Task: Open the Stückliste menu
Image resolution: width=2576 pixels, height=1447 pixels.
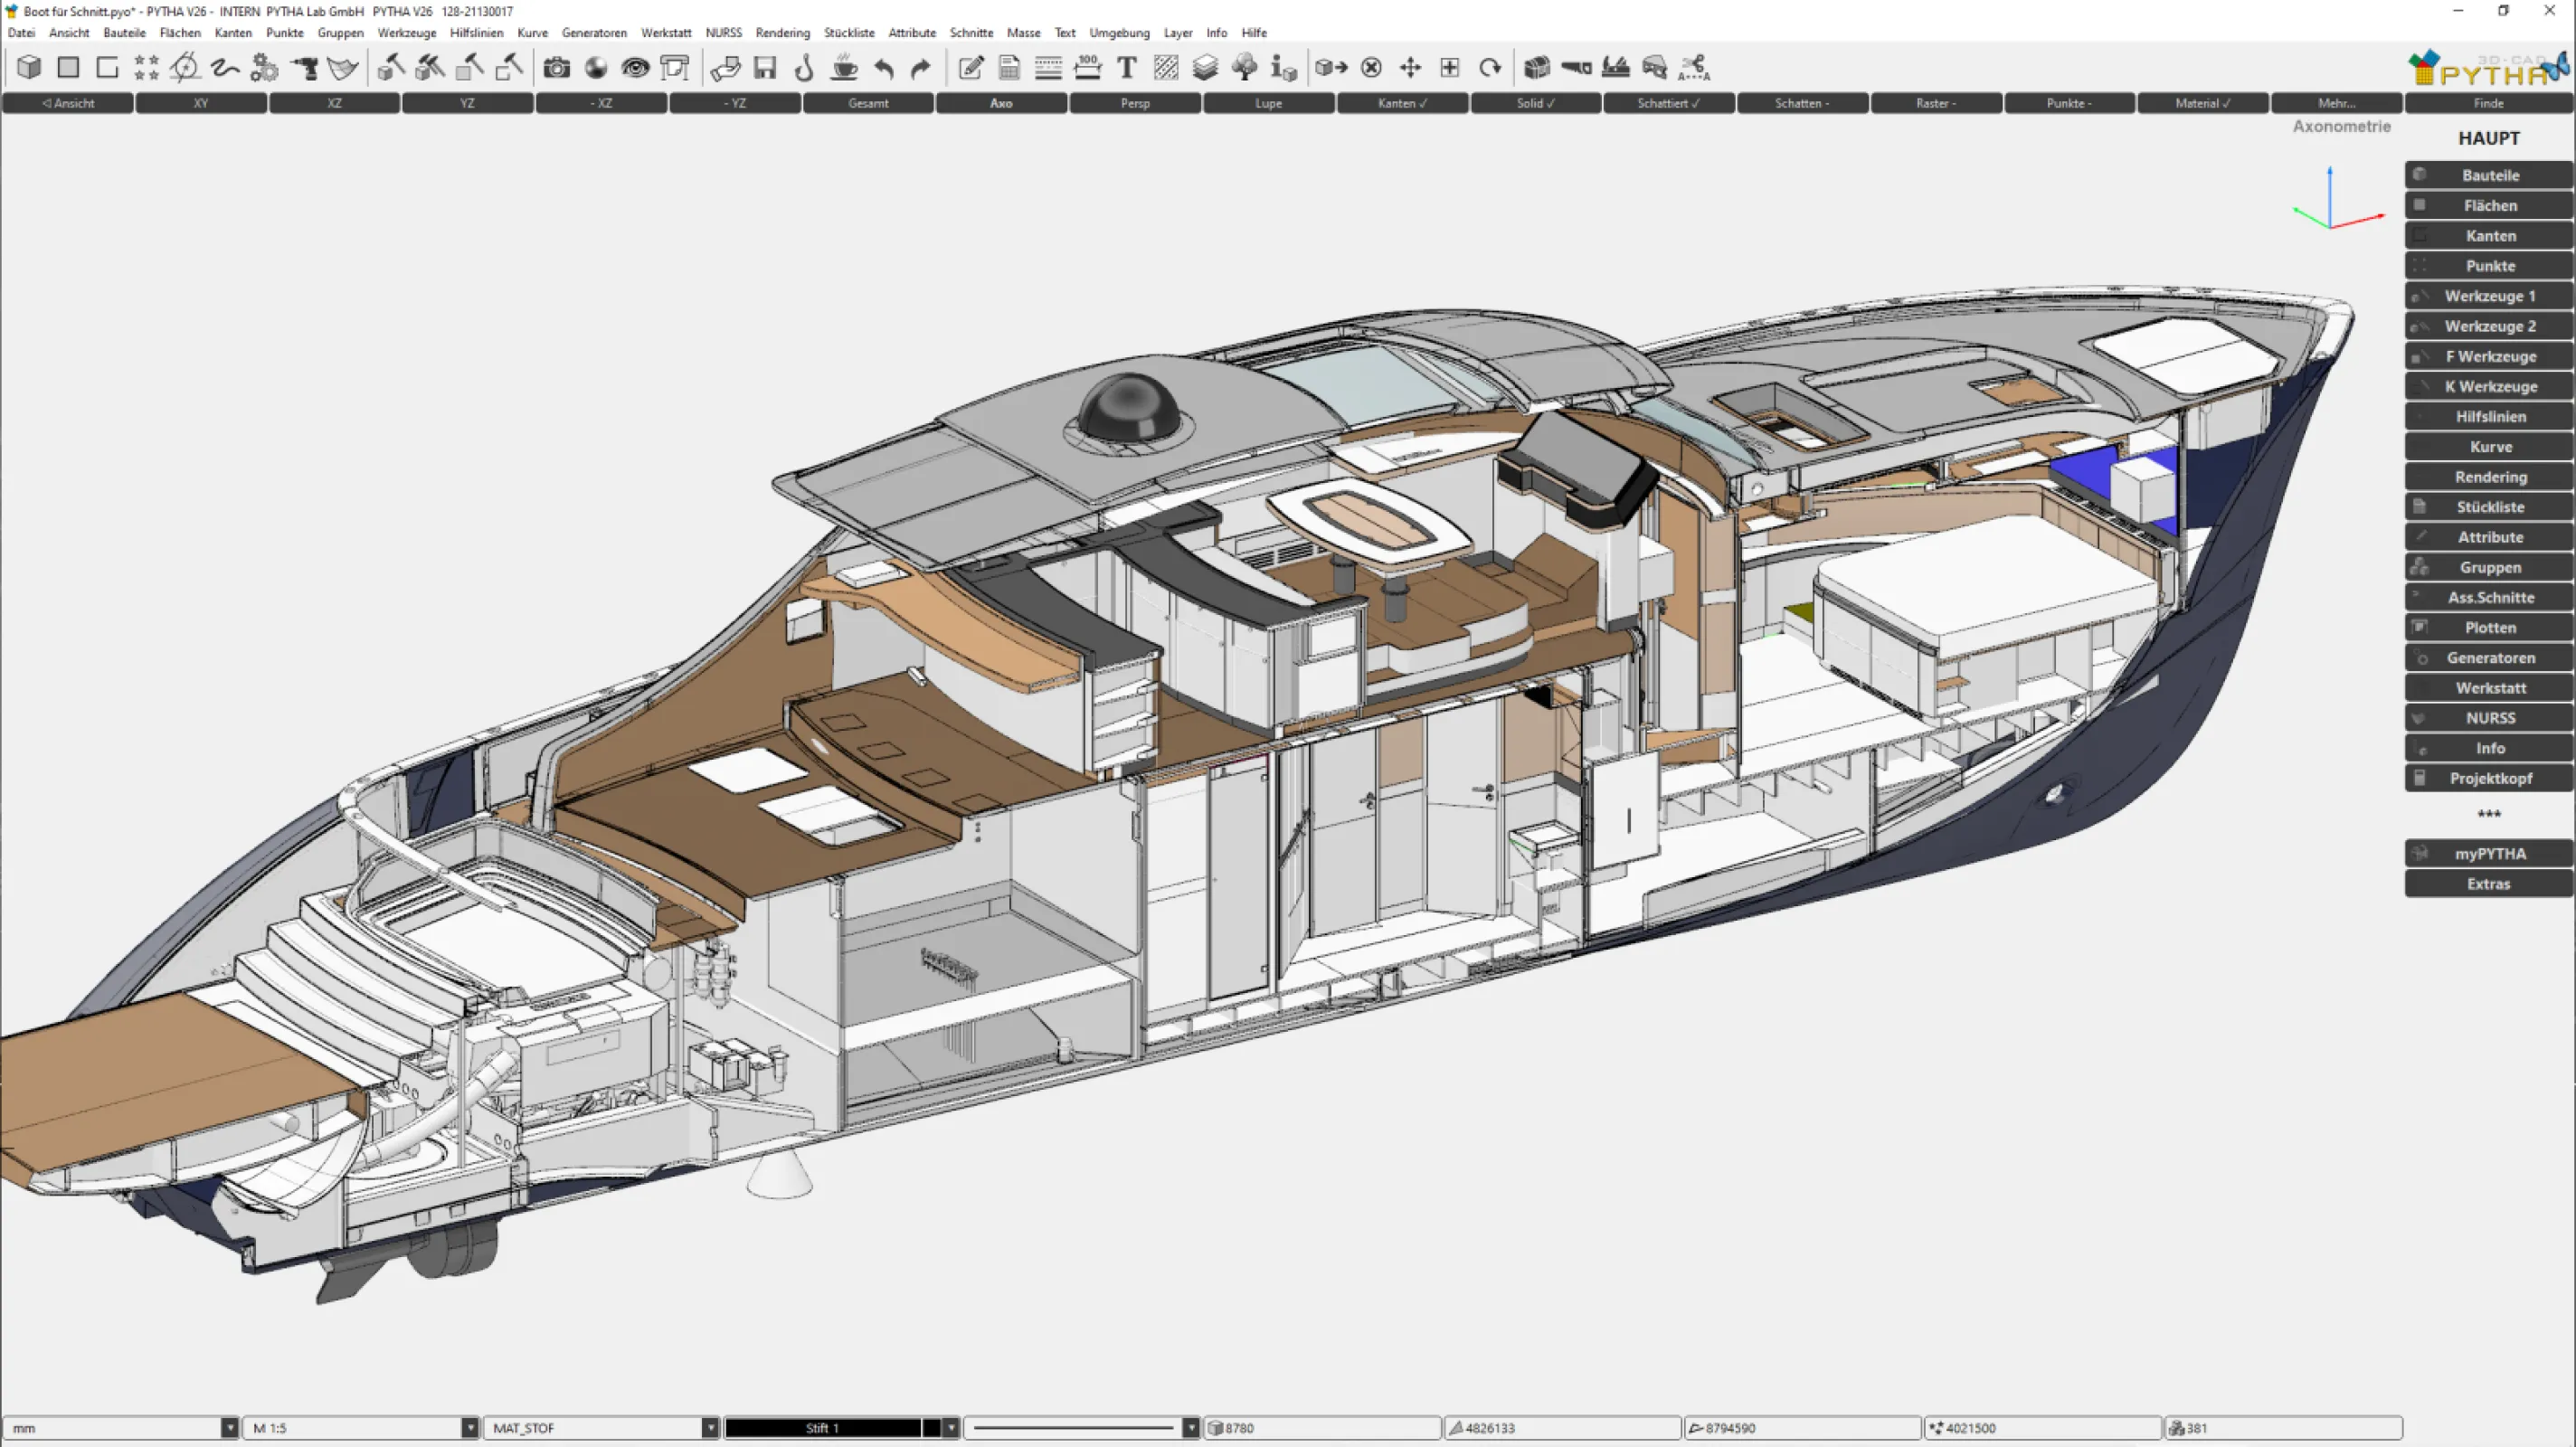Action: click(849, 33)
